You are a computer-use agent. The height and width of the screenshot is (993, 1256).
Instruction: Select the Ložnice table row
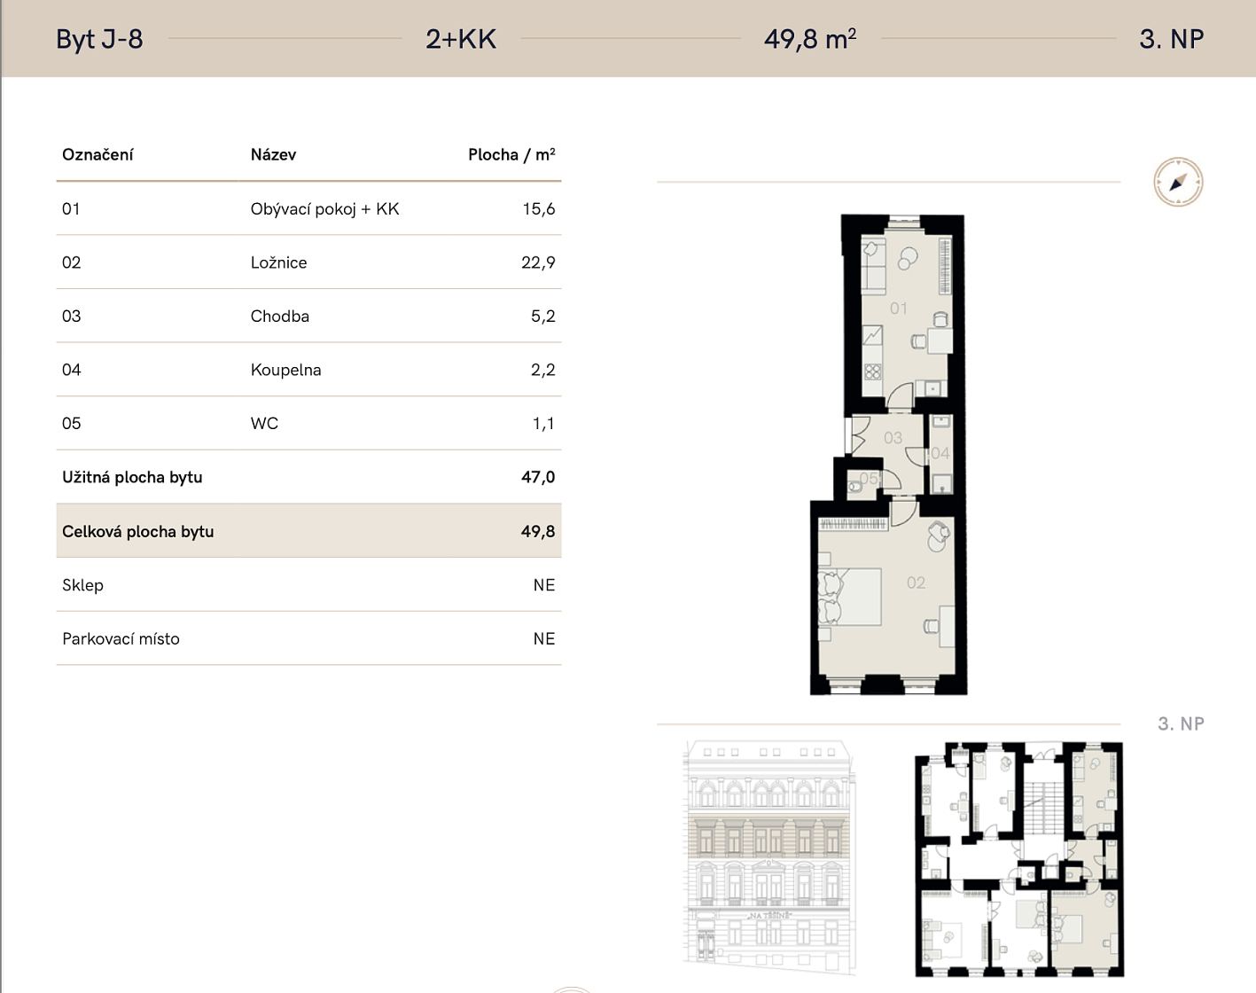coord(308,262)
